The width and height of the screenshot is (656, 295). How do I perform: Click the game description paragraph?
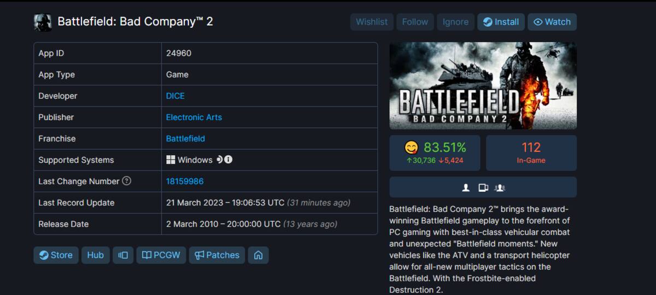click(481, 250)
